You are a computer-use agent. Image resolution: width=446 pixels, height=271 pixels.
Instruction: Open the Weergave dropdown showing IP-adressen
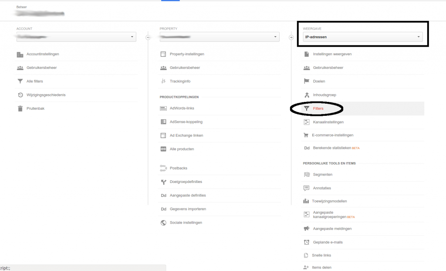(363, 37)
